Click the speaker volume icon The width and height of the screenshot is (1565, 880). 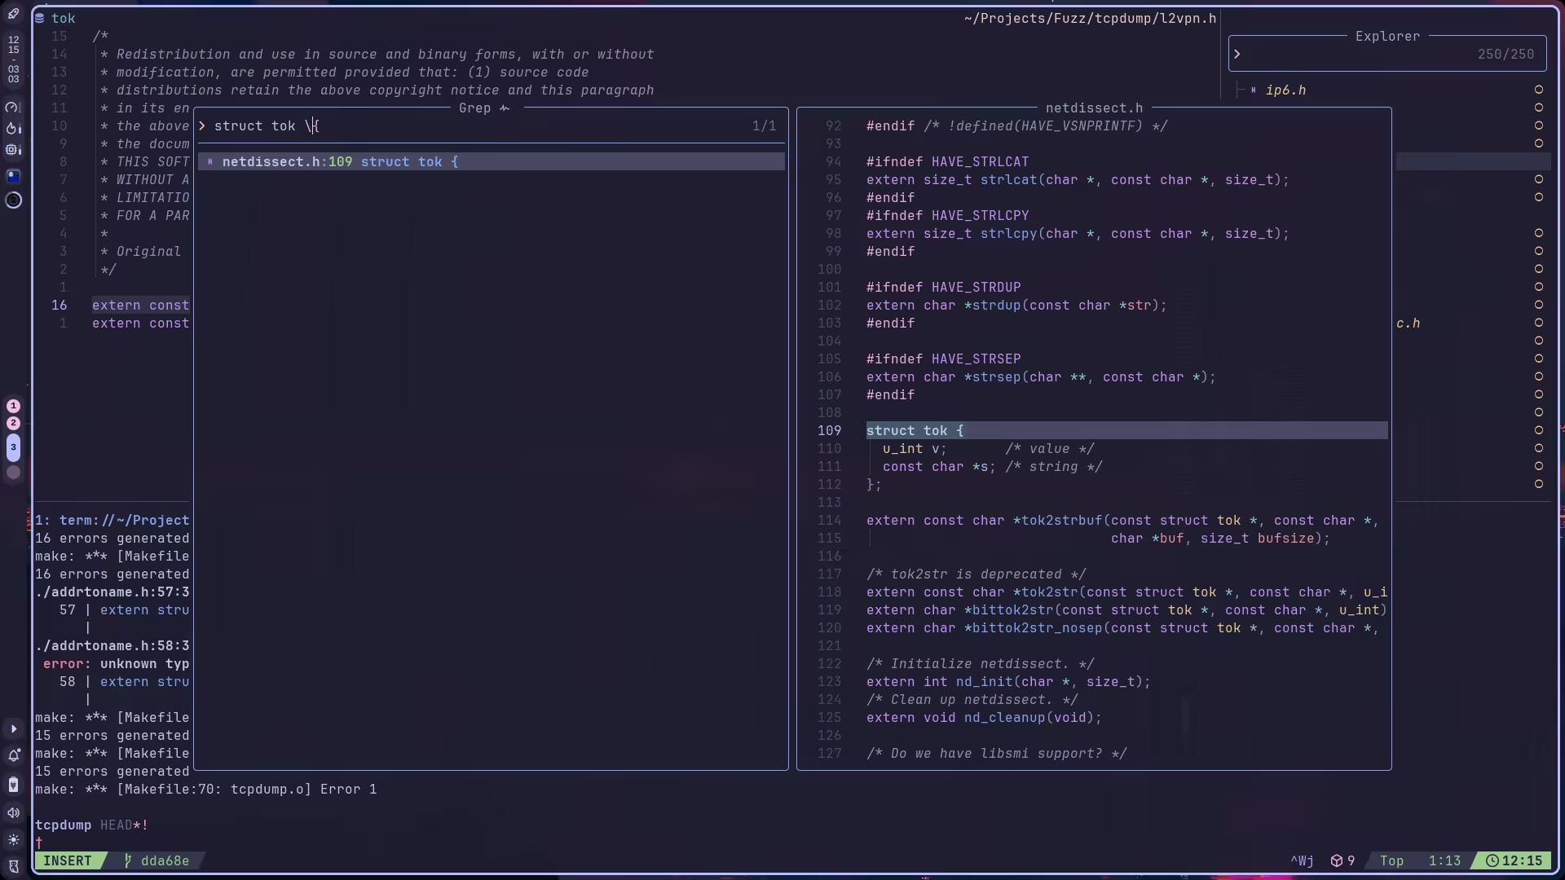[x=13, y=812]
